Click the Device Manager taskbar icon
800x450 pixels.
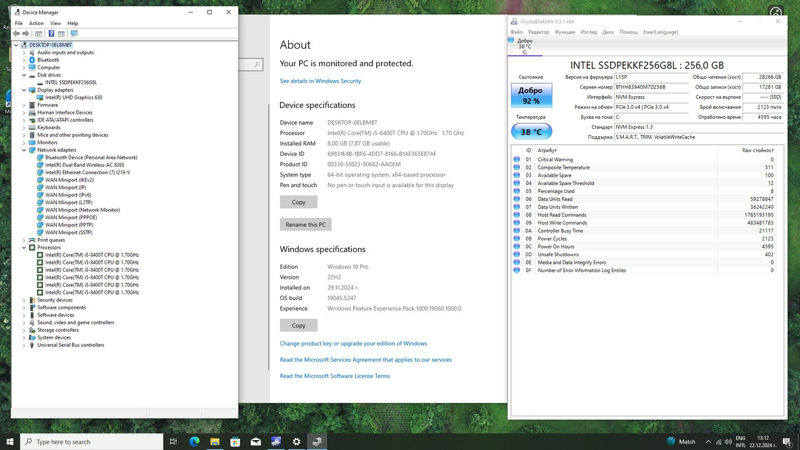[x=316, y=441]
